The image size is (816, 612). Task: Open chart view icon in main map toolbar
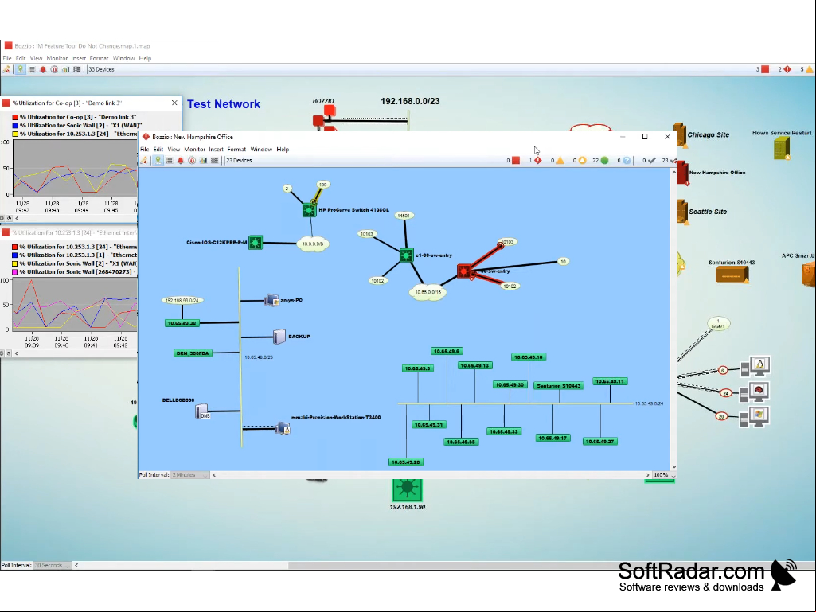point(65,69)
